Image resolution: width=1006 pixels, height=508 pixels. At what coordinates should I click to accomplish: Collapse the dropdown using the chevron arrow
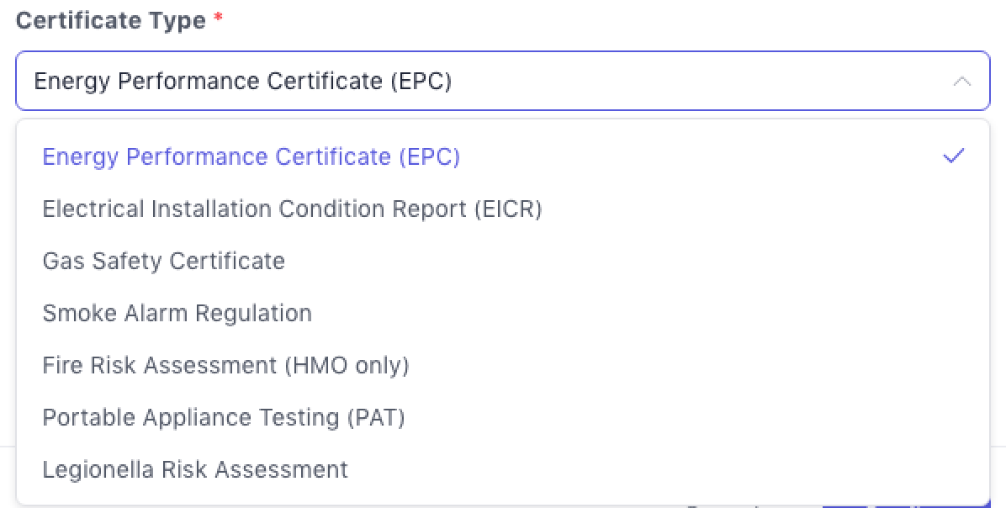pos(961,82)
